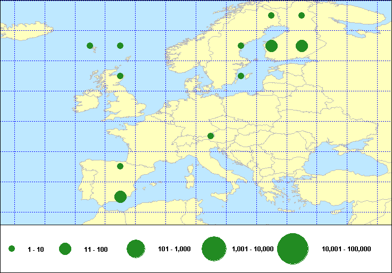392x273 pixels.
Task: Click the "10,001 - 100,000" legend label
Action: pos(346,249)
